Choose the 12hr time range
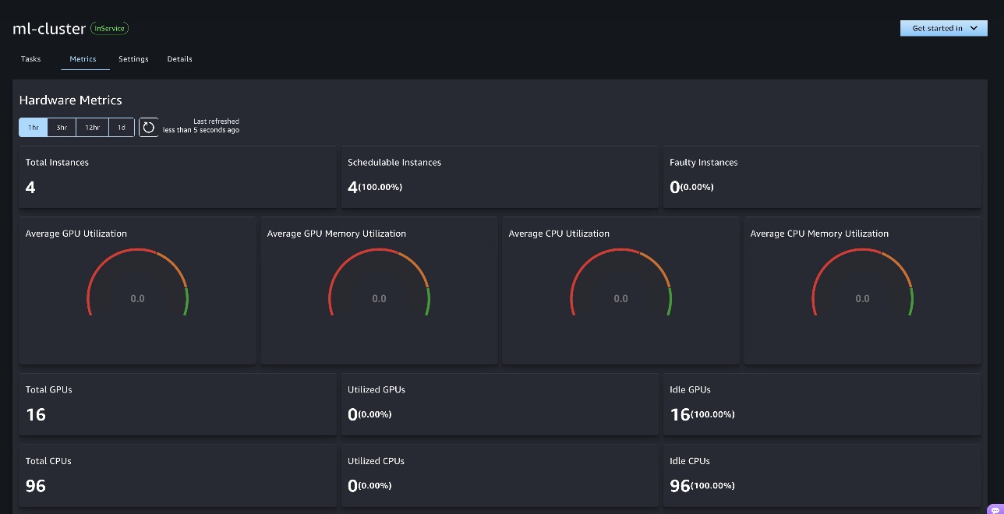 point(92,127)
